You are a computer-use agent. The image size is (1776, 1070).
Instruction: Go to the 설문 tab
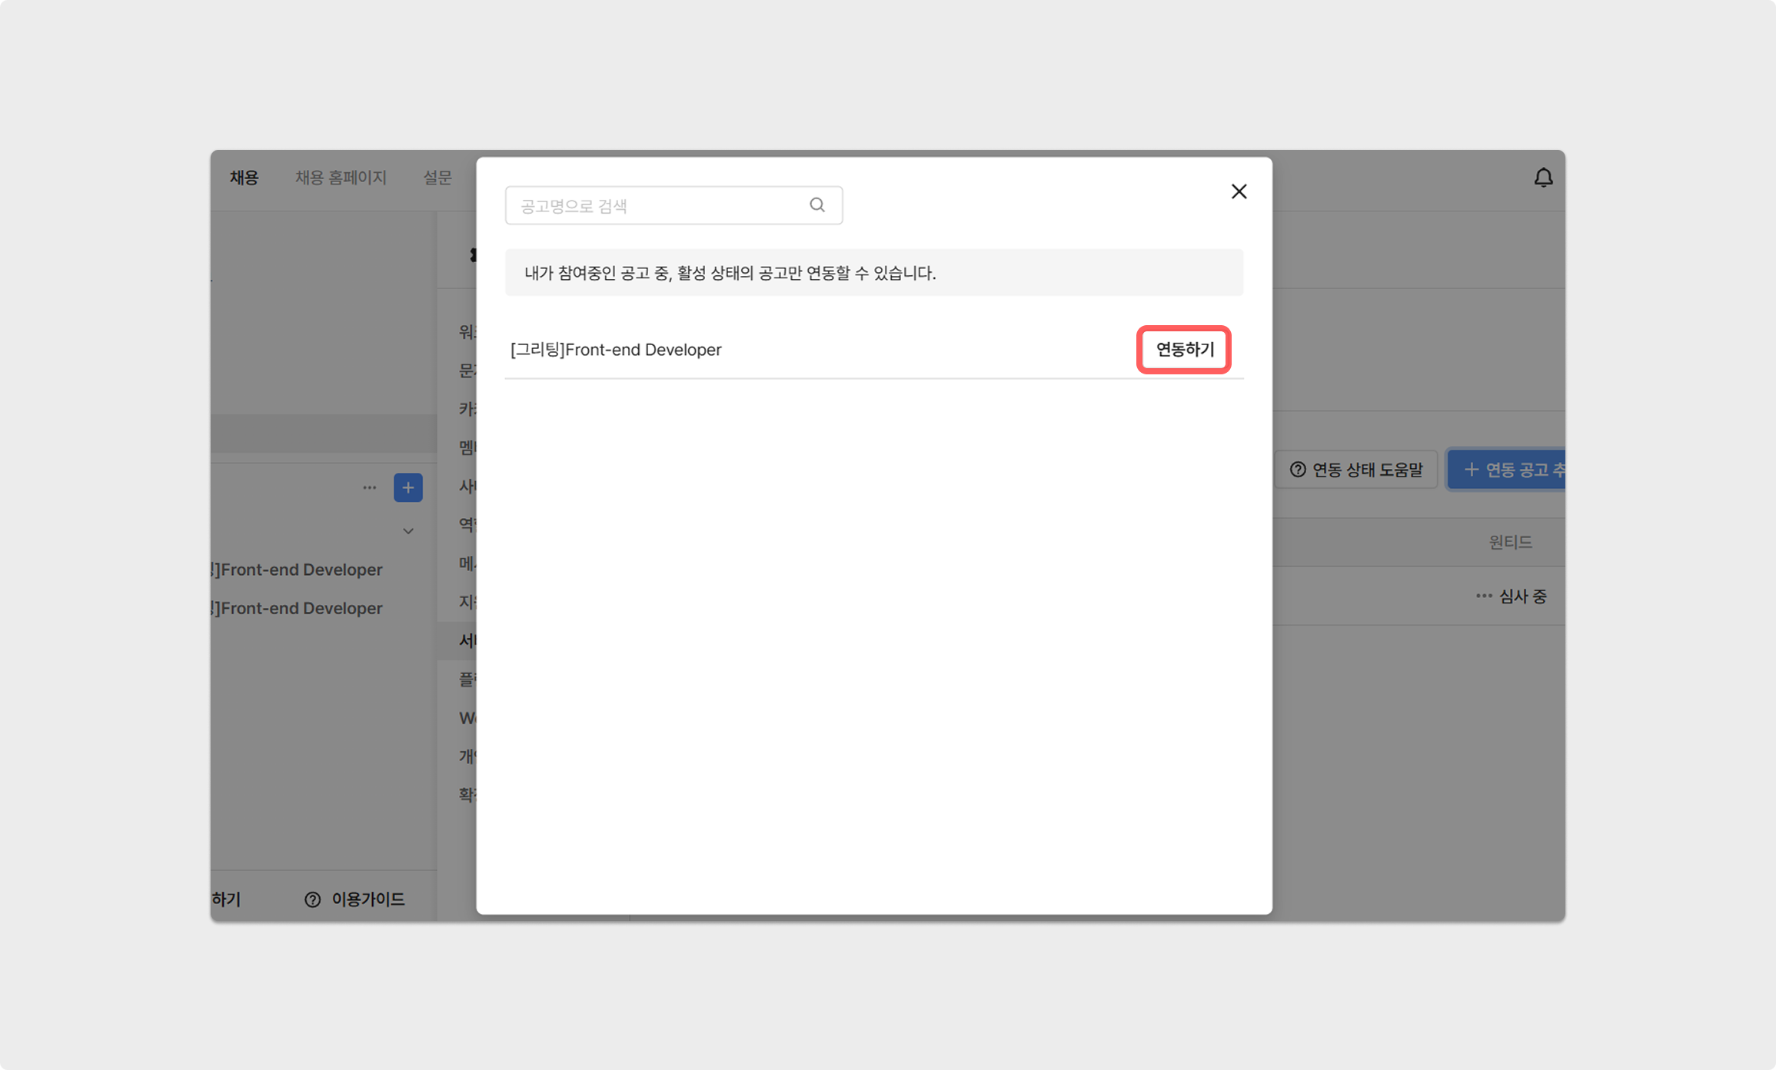click(437, 178)
